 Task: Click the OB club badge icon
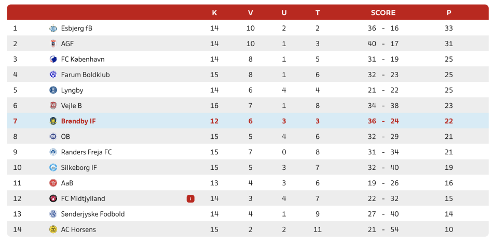tap(53, 137)
